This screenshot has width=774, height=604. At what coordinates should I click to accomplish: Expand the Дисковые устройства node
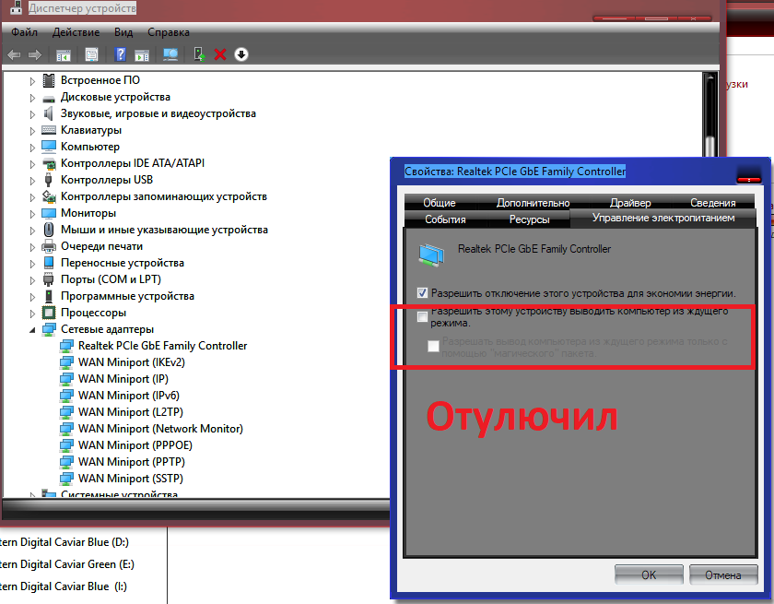(32, 98)
